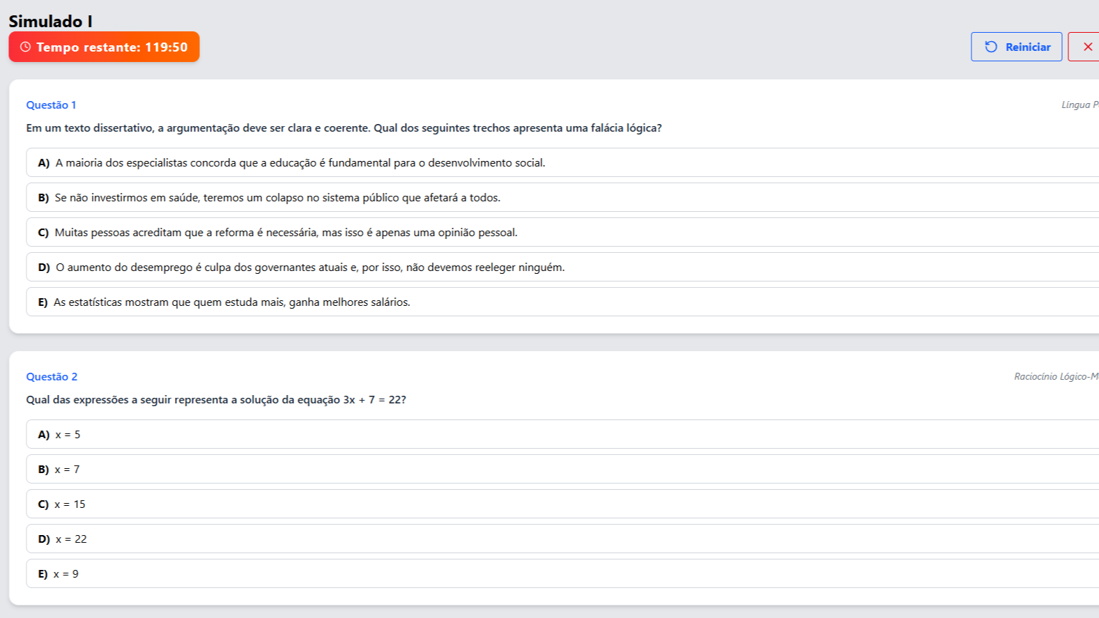Click the clock icon in the timer badge
This screenshot has width=1099, height=618.
(x=26, y=47)
